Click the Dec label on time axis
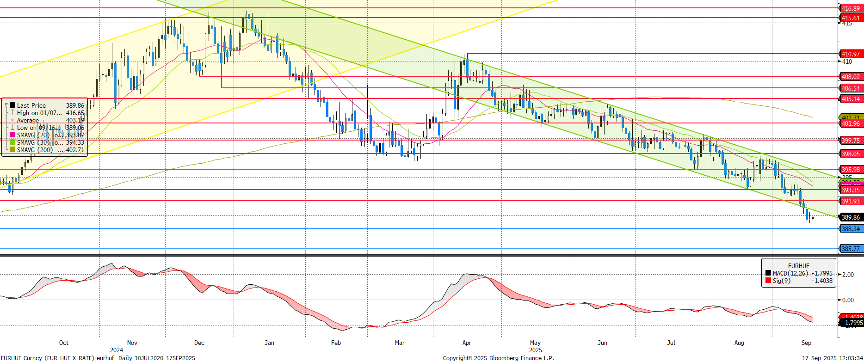 coord(199,343)
